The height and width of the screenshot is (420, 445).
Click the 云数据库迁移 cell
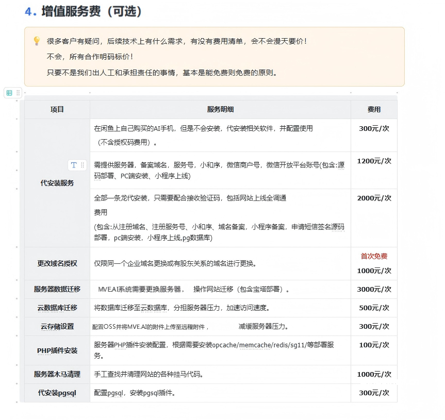(57, 308)
